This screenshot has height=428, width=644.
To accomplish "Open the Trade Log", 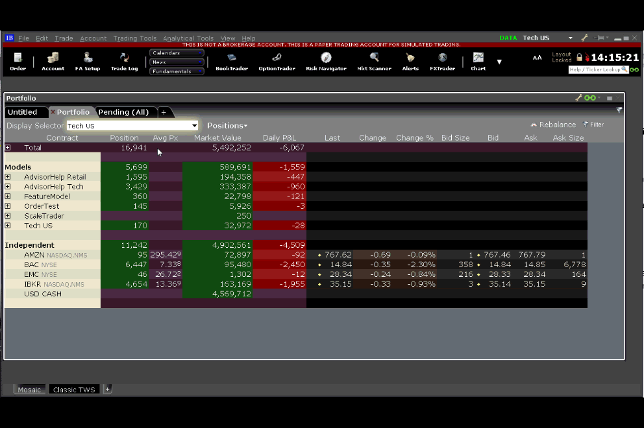I will tap(124, 60).
